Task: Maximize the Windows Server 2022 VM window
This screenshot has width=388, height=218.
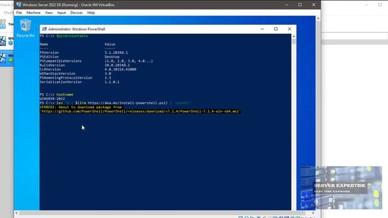Action: click(300, 4)
